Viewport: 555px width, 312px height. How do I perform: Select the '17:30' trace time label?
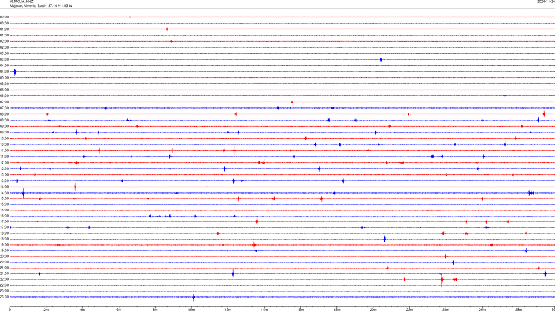pyautogui.click(x=4, y=228)
